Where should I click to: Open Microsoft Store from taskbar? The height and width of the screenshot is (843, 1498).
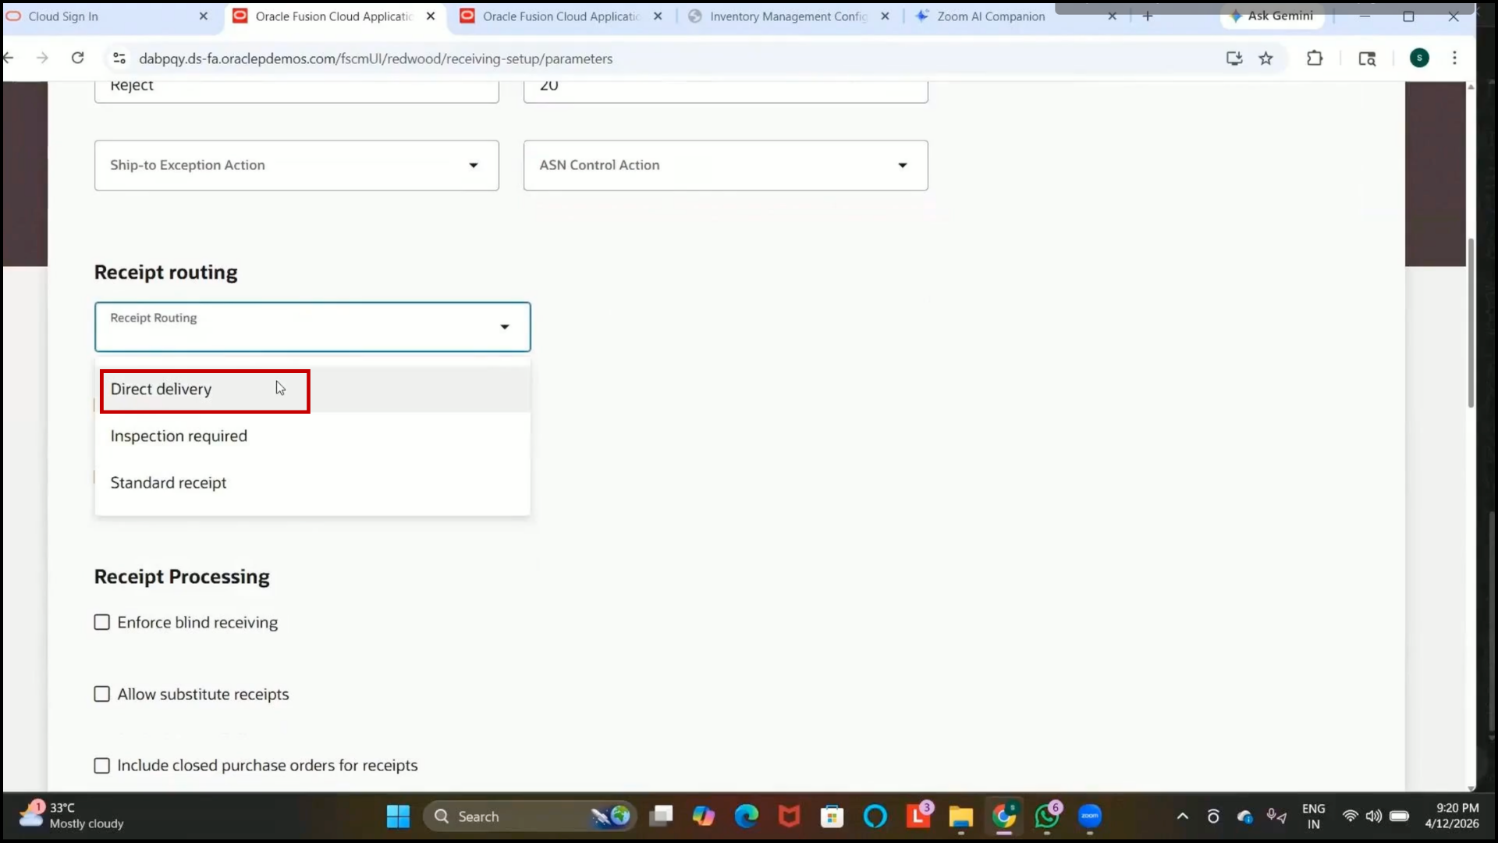(832, 816)
